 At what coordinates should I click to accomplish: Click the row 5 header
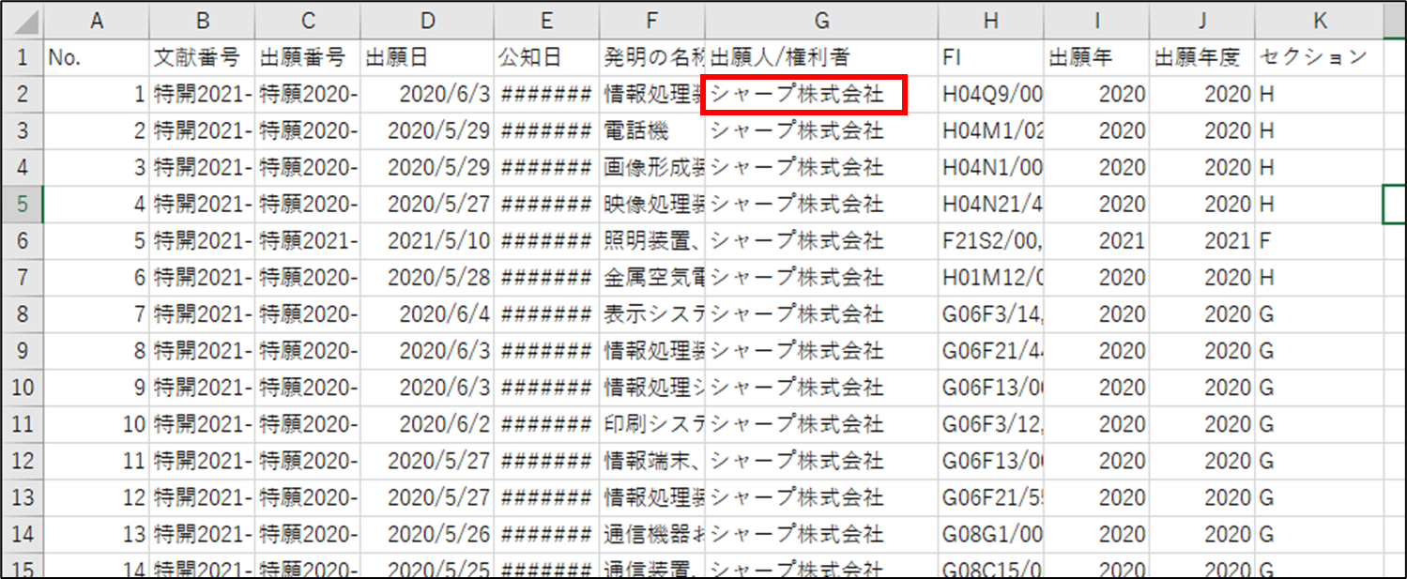pyautogui.click(x=22, y=204)
